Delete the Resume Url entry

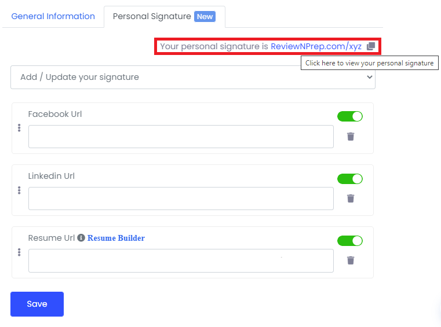tap(351, 260)
